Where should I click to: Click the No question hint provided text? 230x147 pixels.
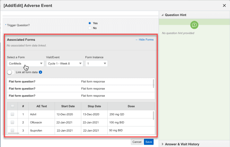[178, 33]
